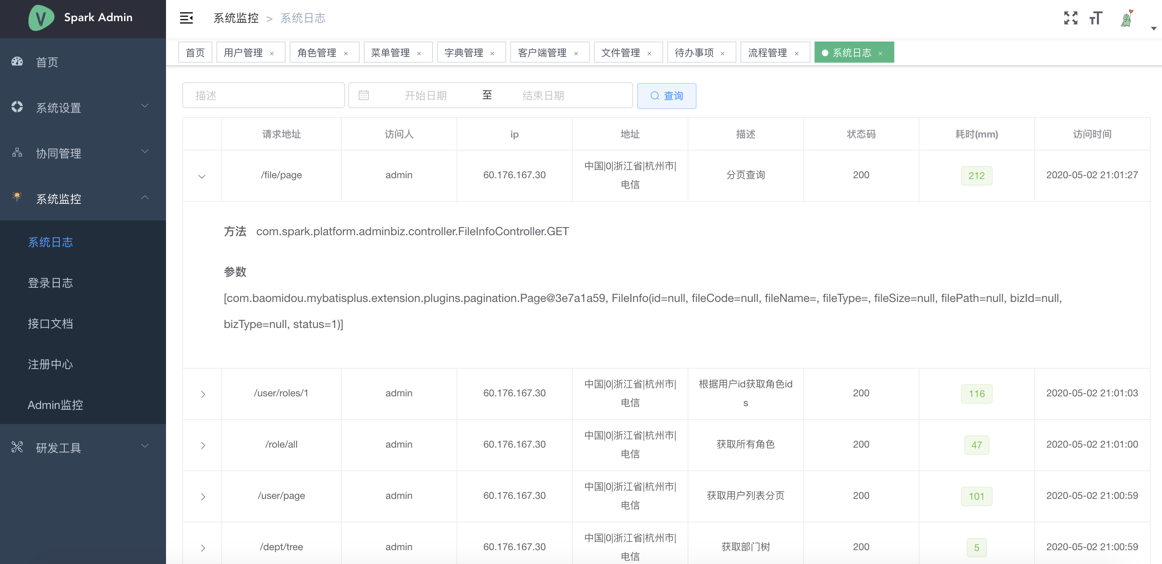Click the Spark Admin logo icon

tap(41, 18)
